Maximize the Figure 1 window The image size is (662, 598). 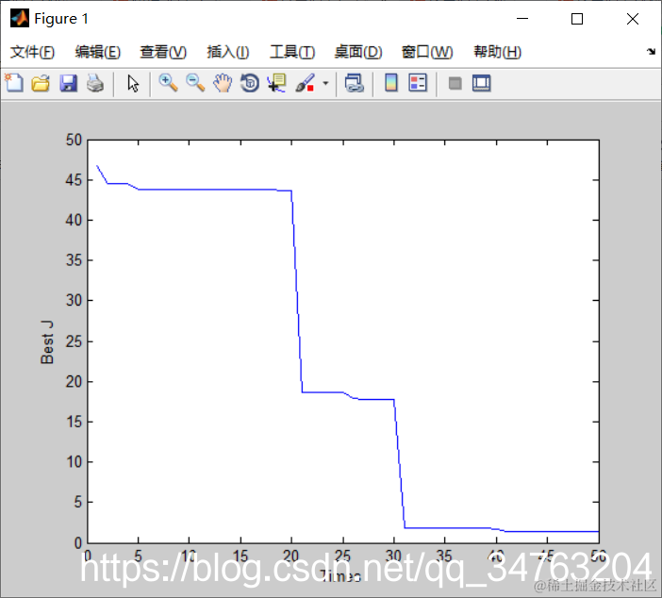[x=577, y=19]
